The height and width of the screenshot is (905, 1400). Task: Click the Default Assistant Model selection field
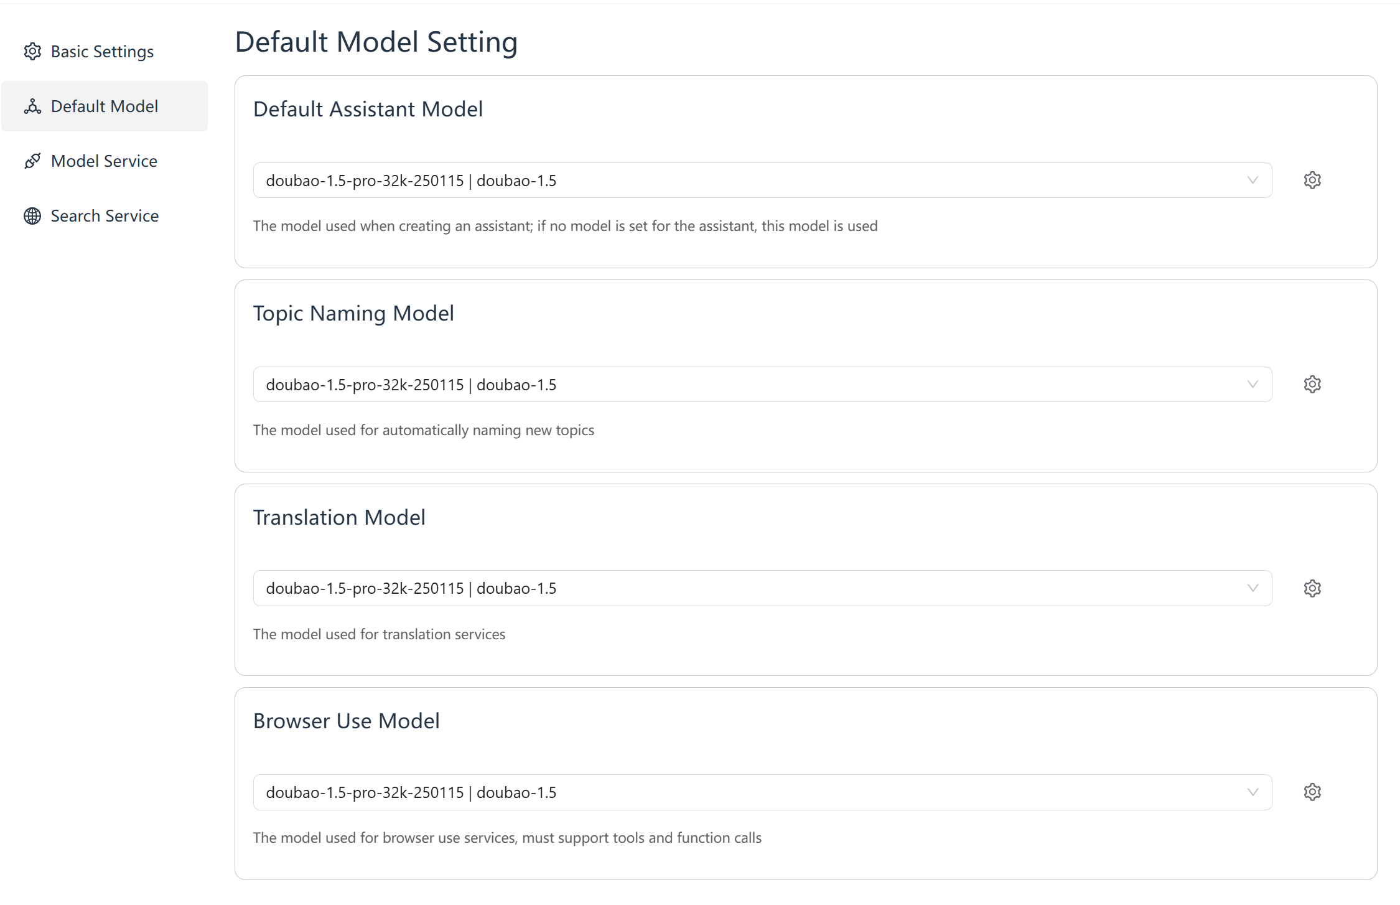[x=762, y=181]
